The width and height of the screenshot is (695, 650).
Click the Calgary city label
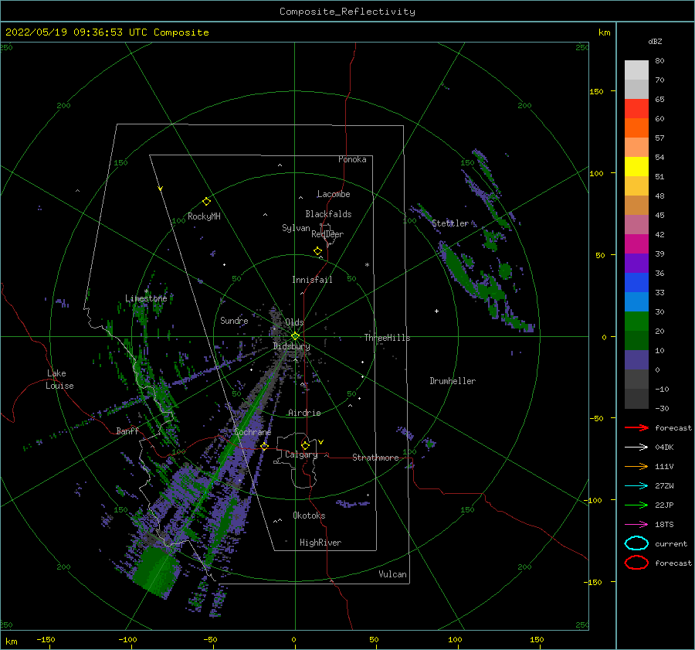301,454
